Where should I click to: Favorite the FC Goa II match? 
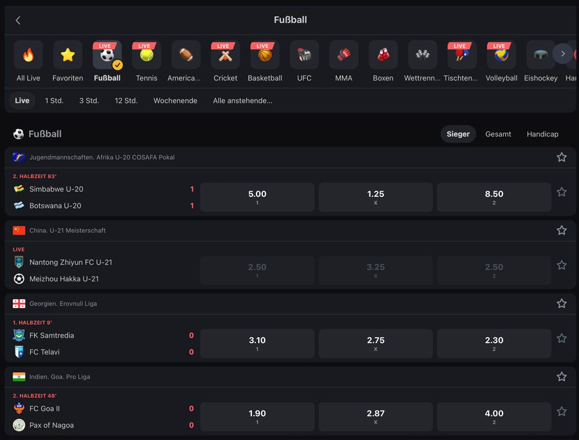point(561,412)
